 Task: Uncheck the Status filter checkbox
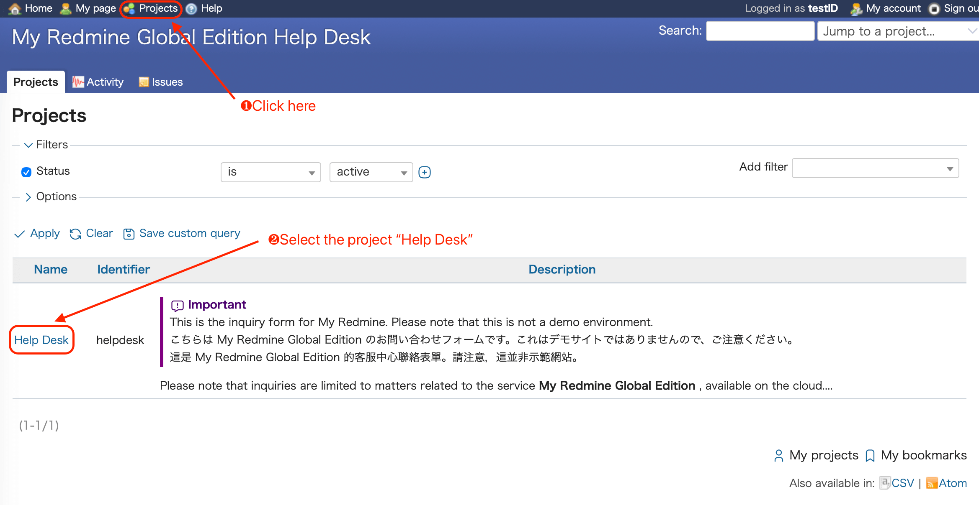coord(26,172)
